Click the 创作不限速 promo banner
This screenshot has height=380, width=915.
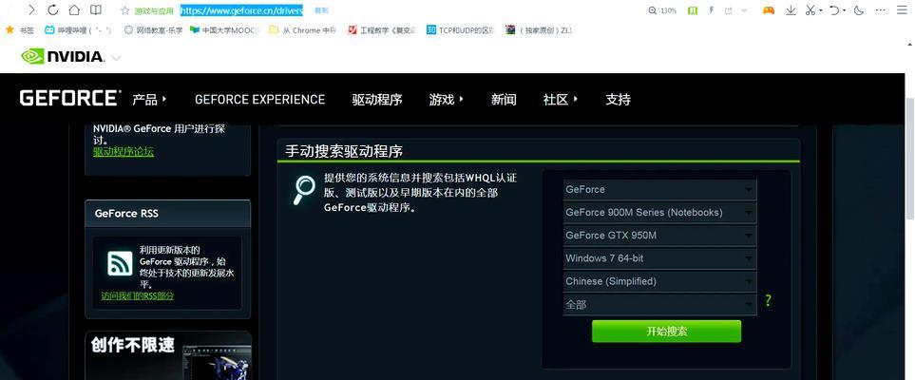pyautogui.click(x=168, y=355)
